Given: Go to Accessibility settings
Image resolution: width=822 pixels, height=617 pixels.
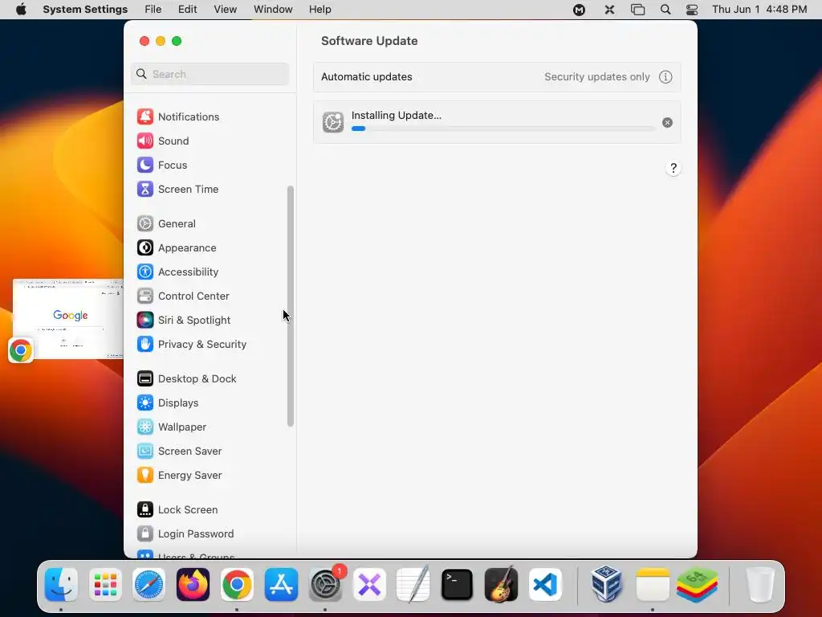Looking at the screenshot, I should pyautogui.click(x=177, y=272).
